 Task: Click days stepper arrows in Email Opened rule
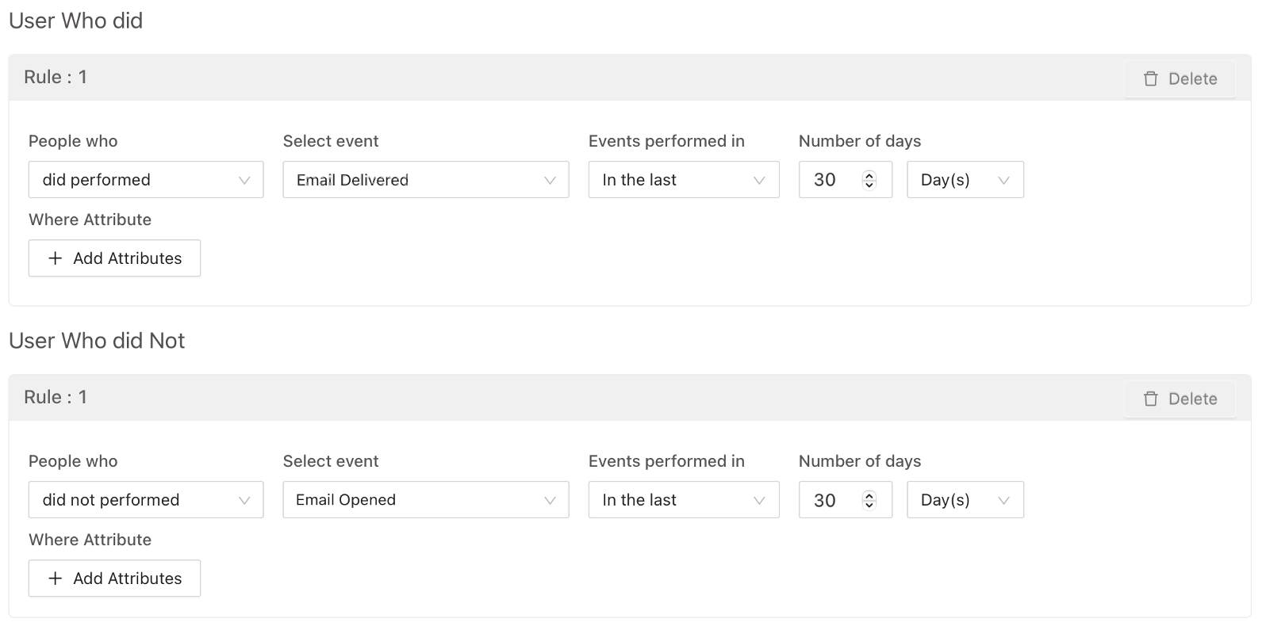869,500
